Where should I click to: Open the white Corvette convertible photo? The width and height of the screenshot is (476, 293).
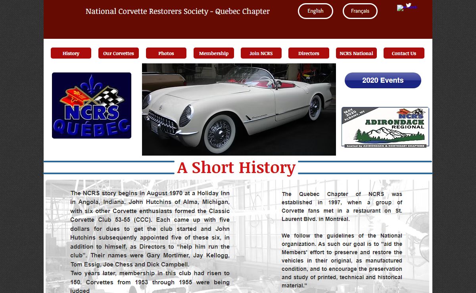(x=239, y=109)
